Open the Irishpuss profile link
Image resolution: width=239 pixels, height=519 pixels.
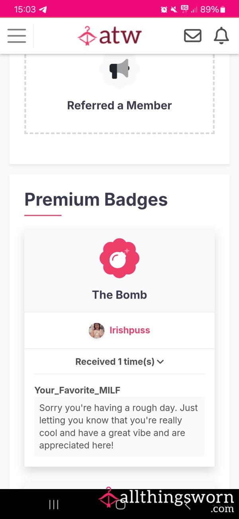click(130, 331)
